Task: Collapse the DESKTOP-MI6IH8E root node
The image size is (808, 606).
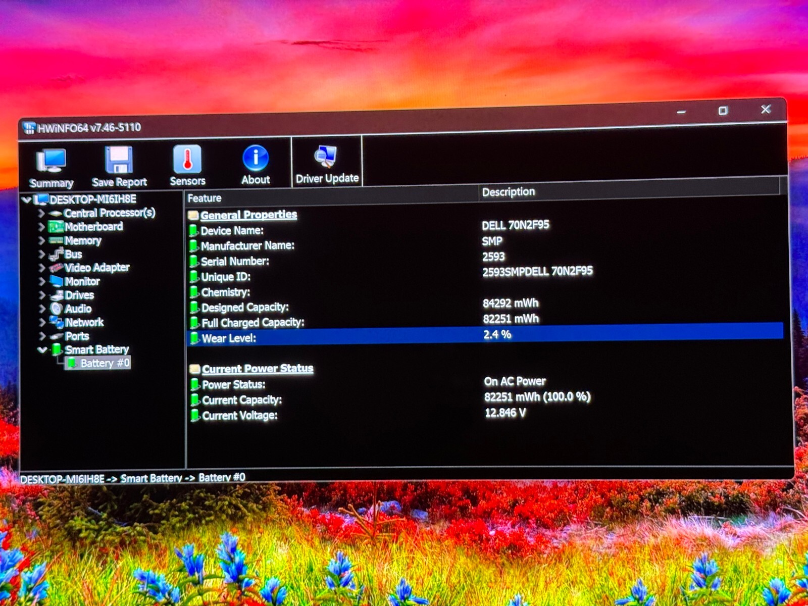Action: point(27,200)
